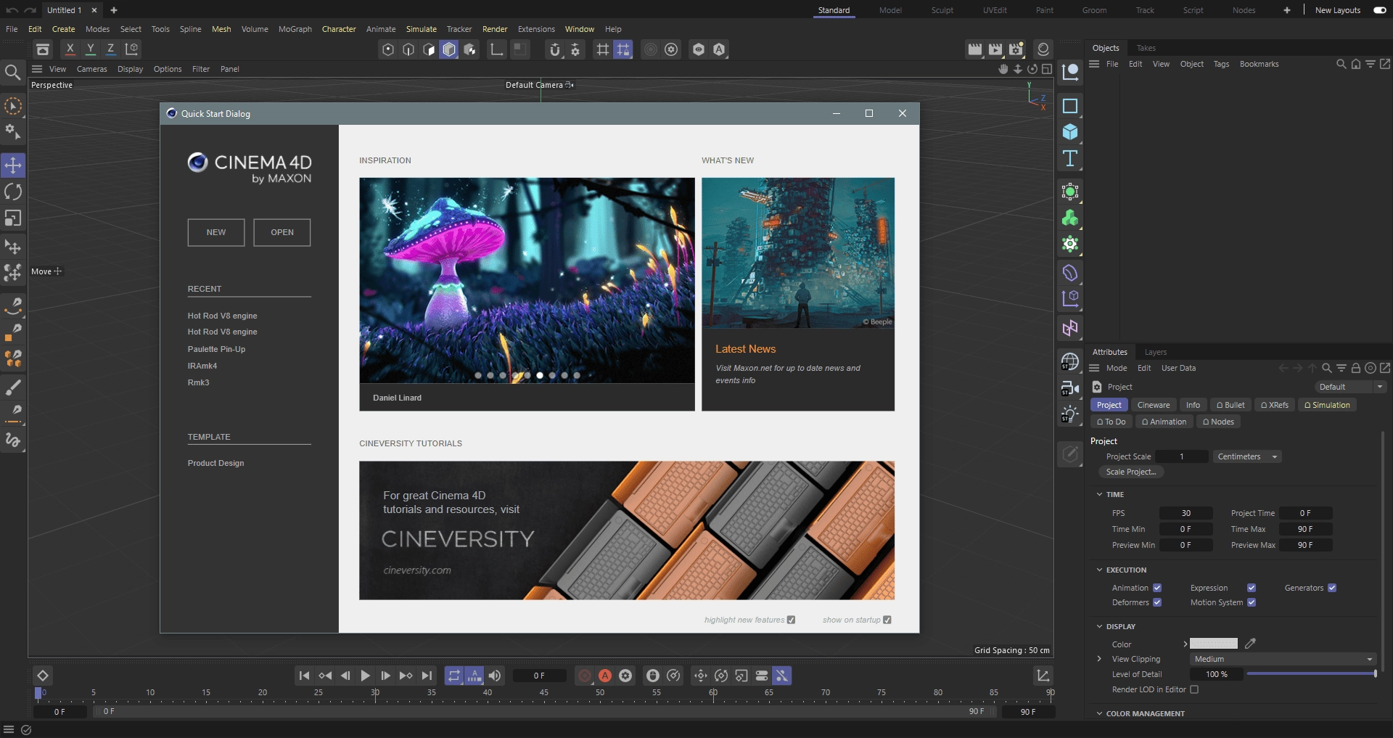Click frame 45 on the timeline ruler
This screenshot has height=738, width=1393.
[543, 692]
